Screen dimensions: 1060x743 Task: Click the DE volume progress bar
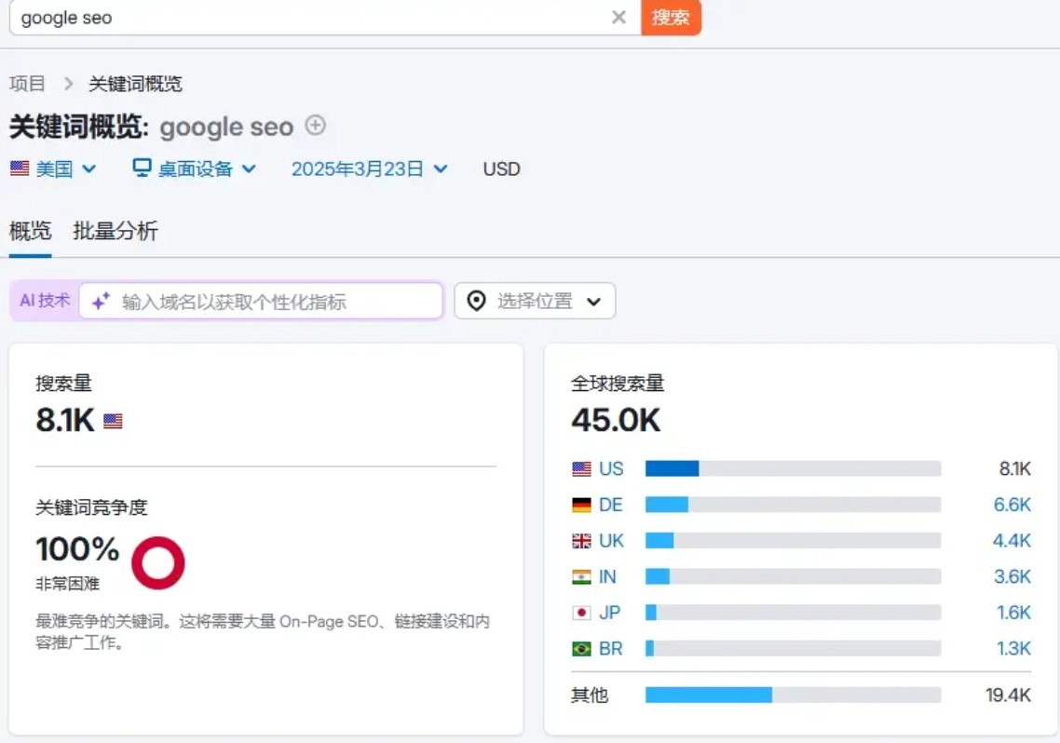coord(793,505)
